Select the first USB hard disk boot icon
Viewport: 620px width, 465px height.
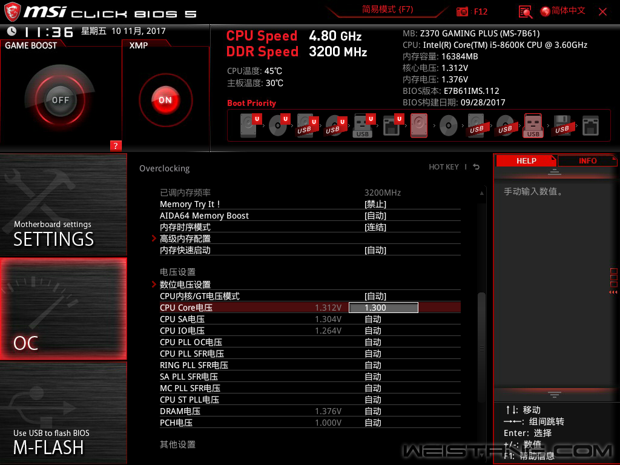coord(307,126)
